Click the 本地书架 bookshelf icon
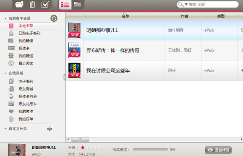 click(11, 26)
